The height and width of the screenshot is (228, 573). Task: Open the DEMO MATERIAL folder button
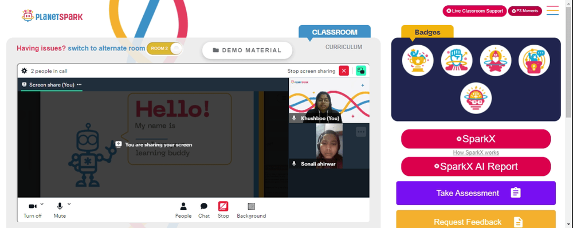click(248, 50)
